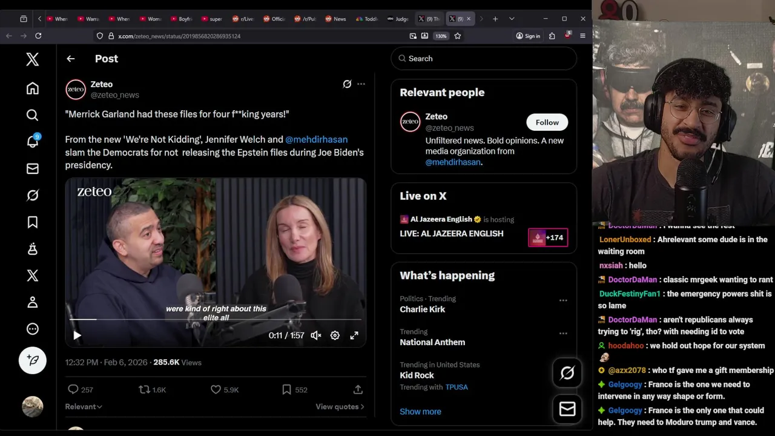Image resolution: width=775 pixels, height=436 pixels.
Task: Switch to the r/Live Reddit tab
Action: click(243, 19)
